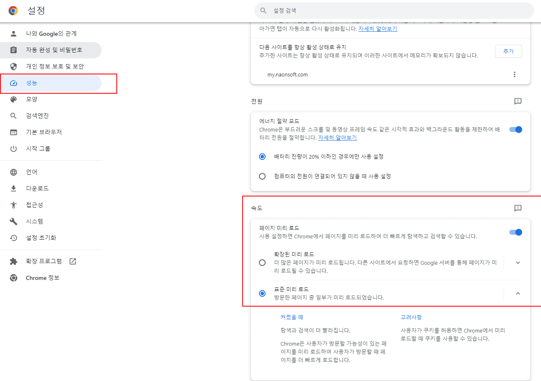Click the 추가 button to add a site
This screenshot has width=541, height=381.
[509, 51]
